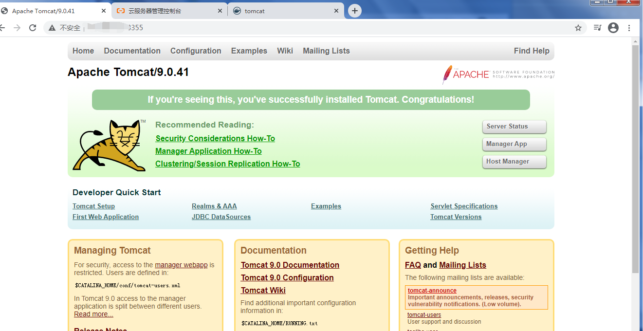Follow the manager webapp link

(x=181, y=265)
